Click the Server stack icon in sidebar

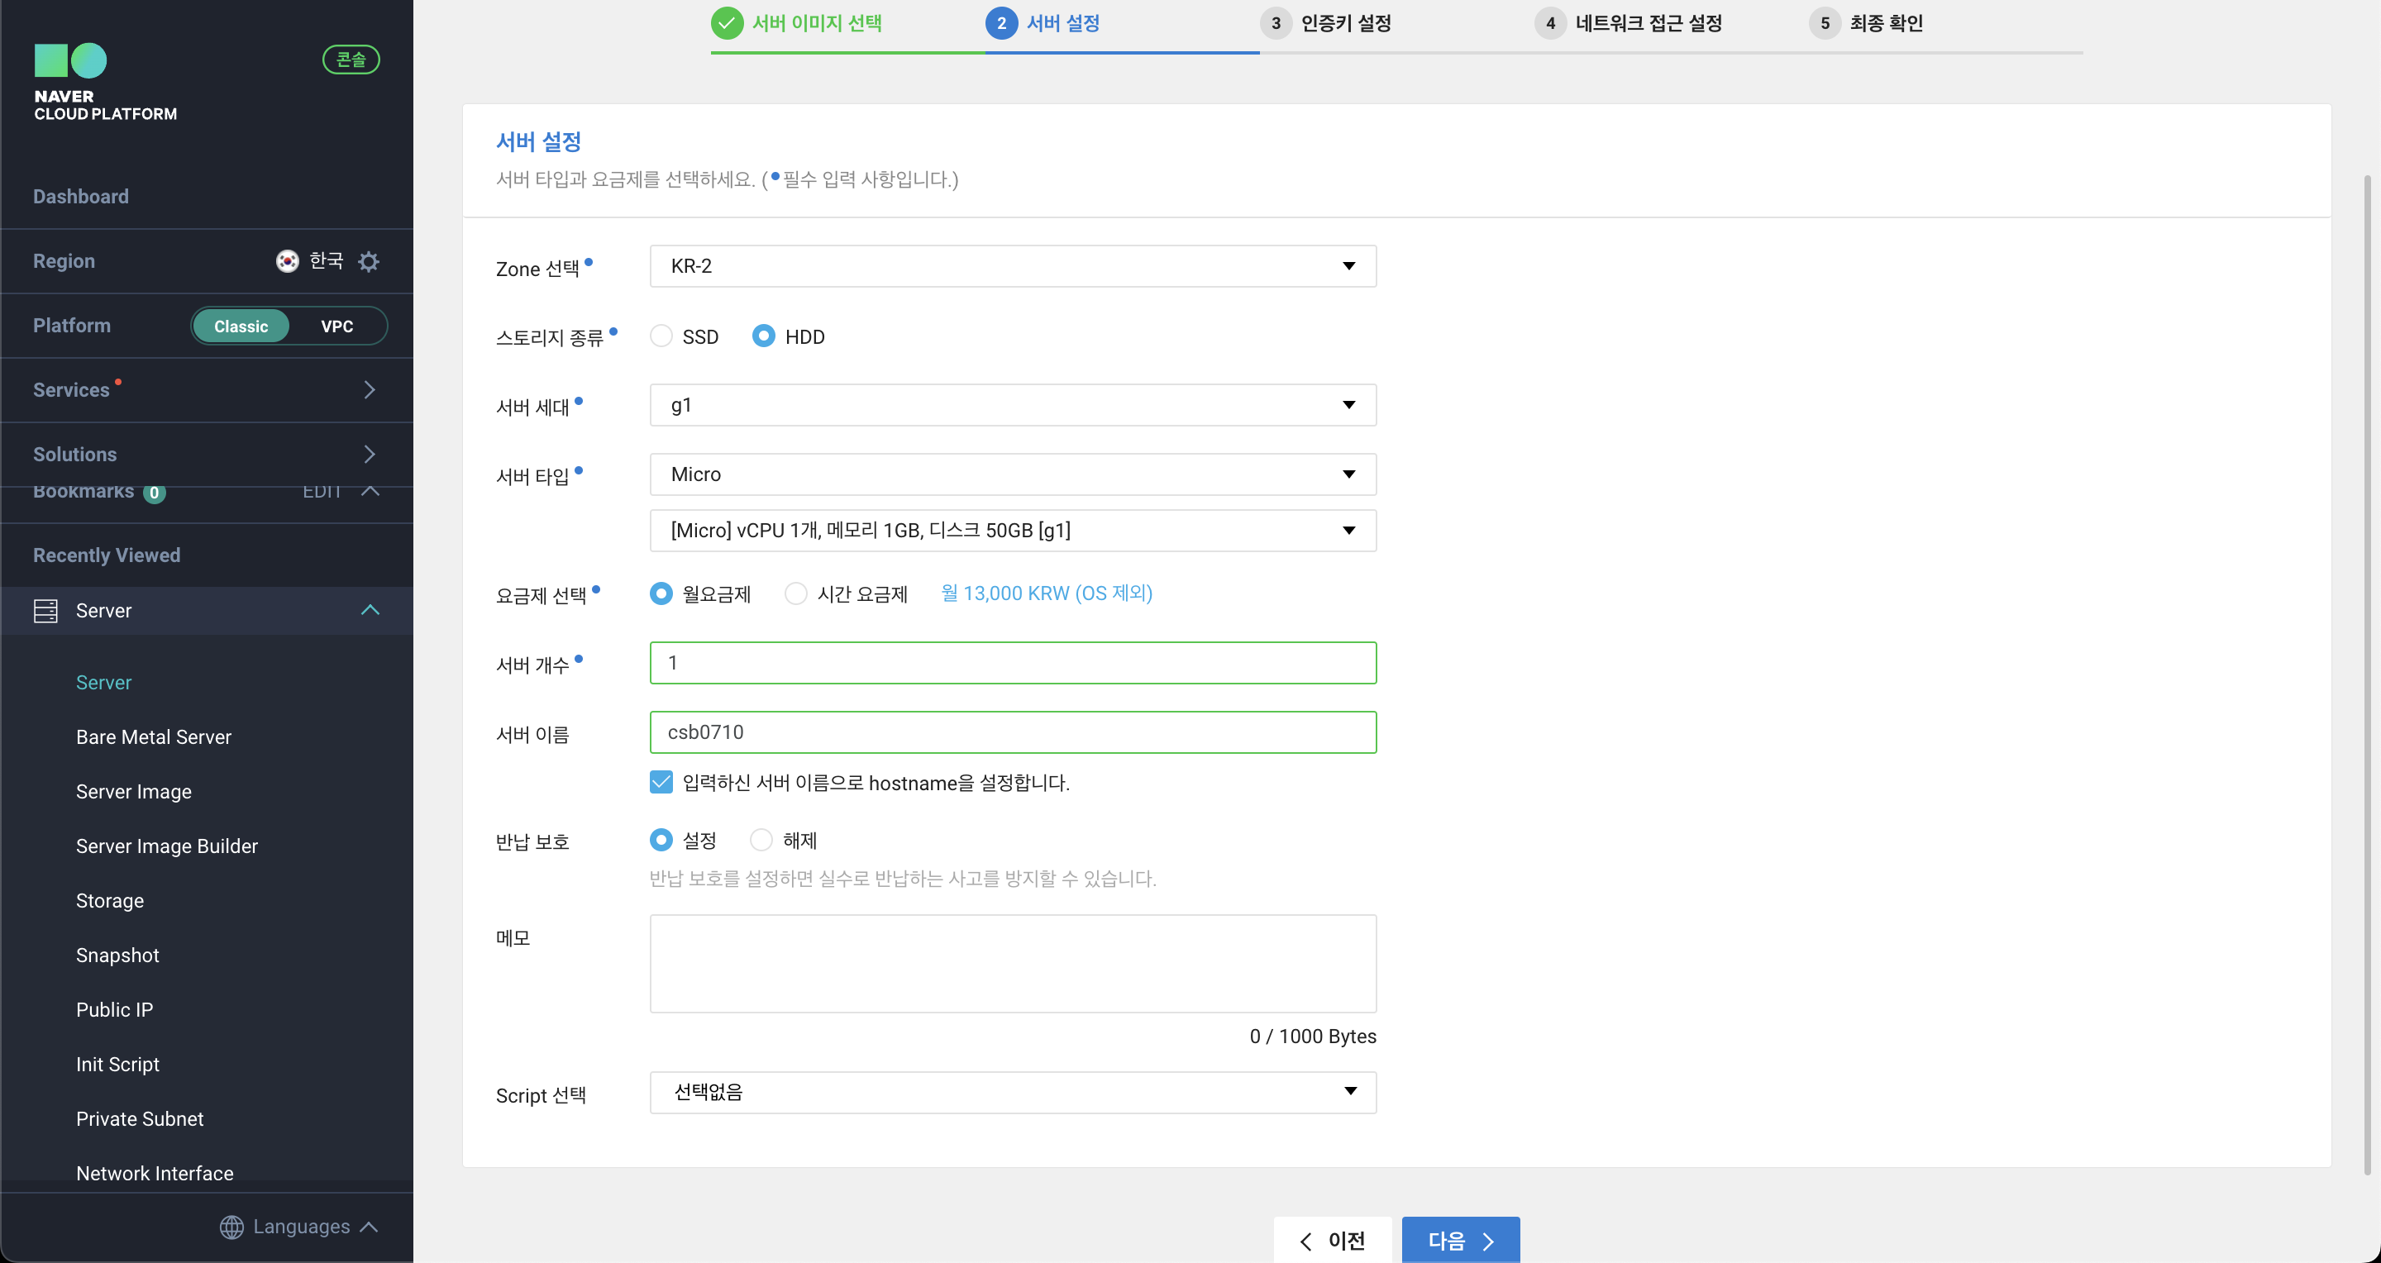pyautogui.click(x=45, y=611)
